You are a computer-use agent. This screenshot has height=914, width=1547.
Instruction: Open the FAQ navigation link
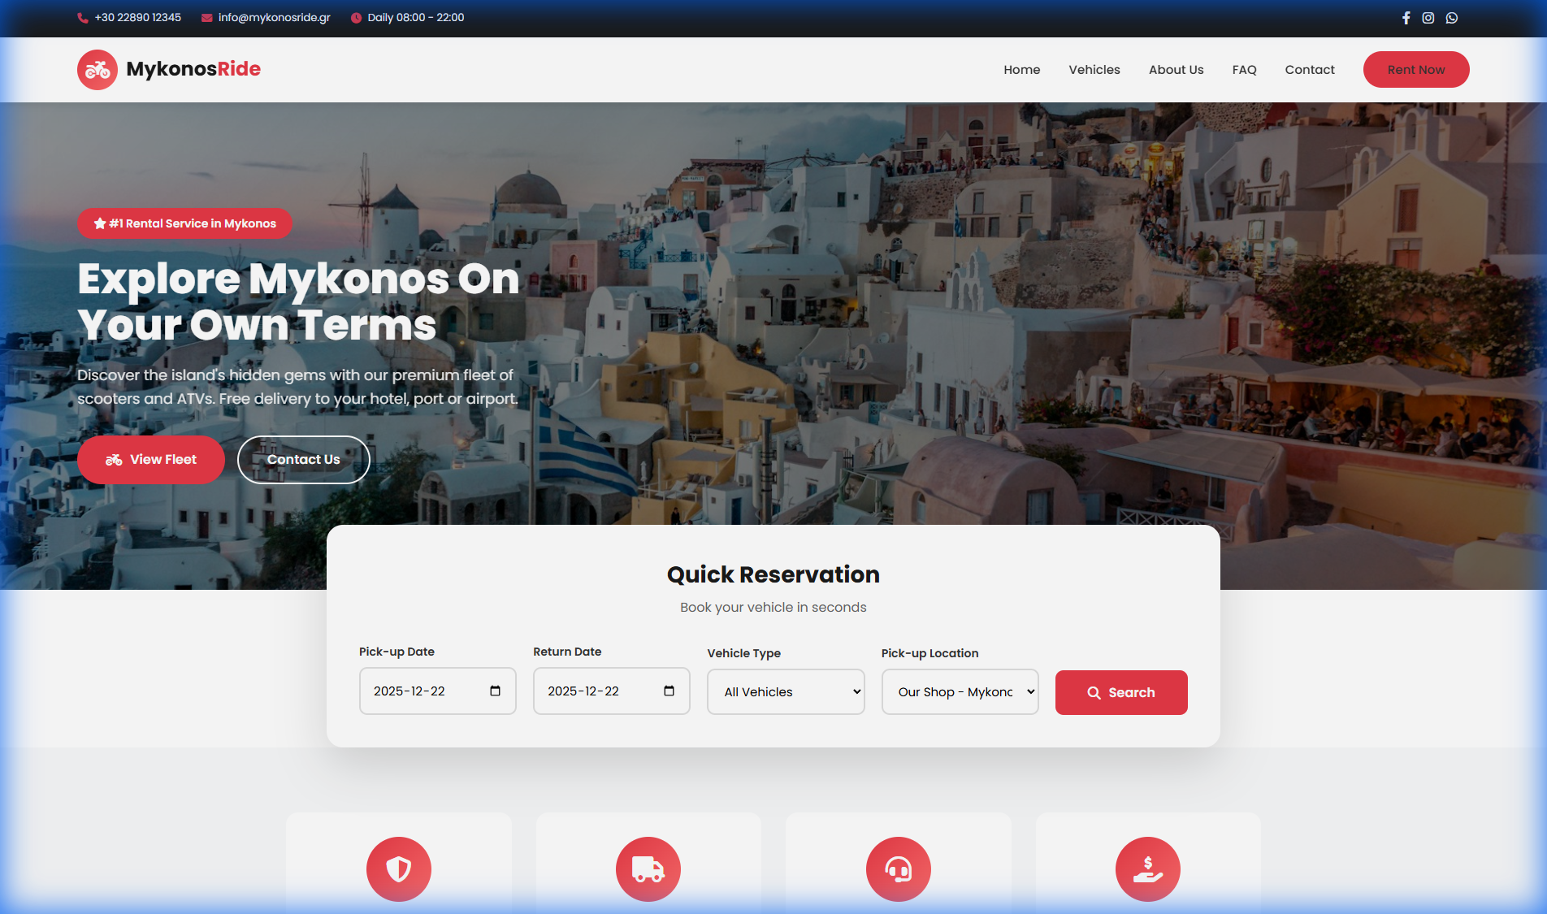click(x=1244, y=70)
